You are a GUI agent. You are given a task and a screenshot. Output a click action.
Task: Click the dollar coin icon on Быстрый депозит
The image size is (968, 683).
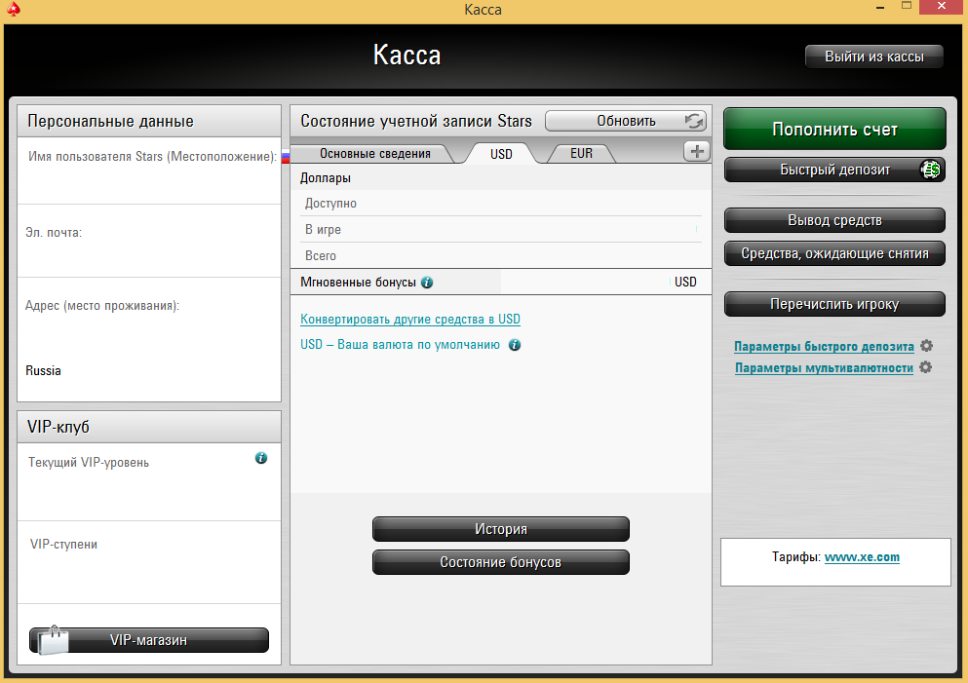click(932, 170)
